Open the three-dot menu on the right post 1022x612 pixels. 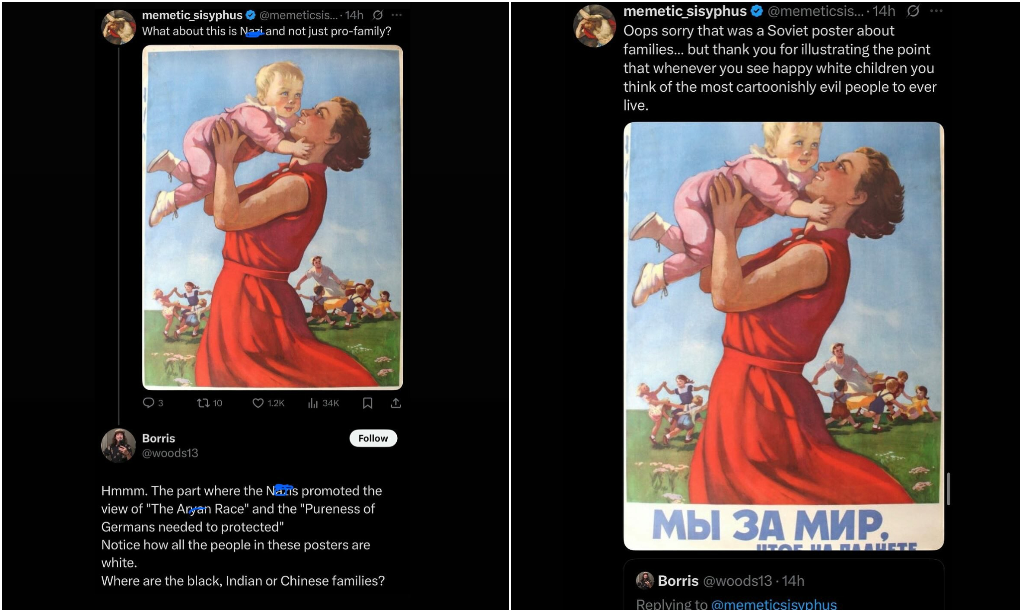(x=936, y=11)
